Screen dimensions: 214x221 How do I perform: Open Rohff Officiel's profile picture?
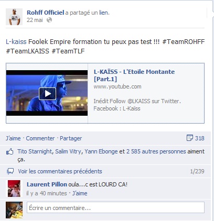pos(14,17)
